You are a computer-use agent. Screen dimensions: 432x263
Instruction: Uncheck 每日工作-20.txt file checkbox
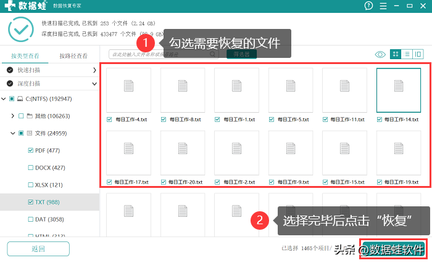(164, 182)
